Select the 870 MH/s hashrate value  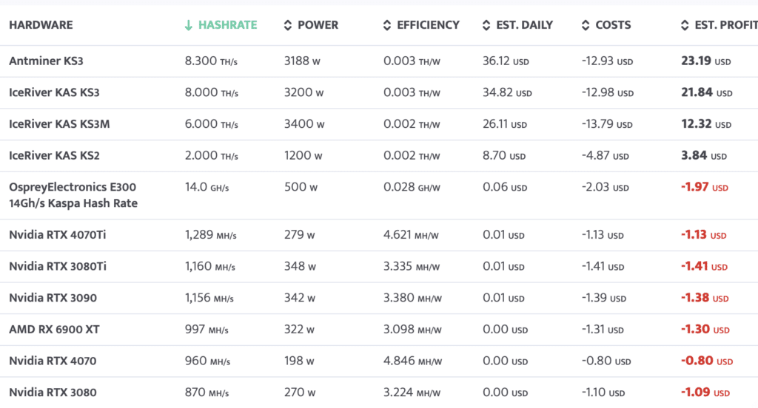point(207,392)
